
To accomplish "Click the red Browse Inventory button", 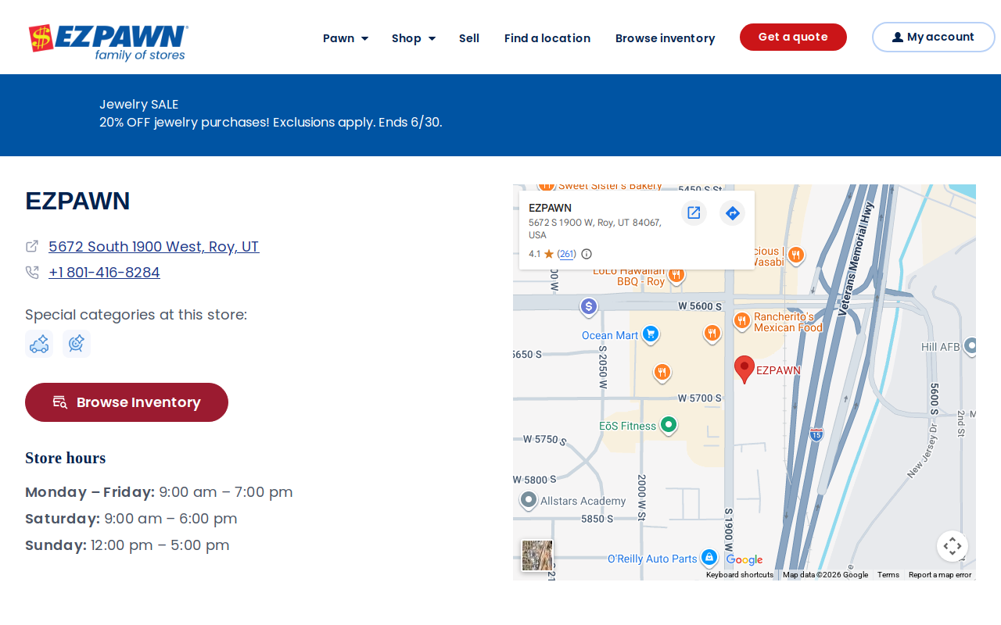I will click(127, 402).
